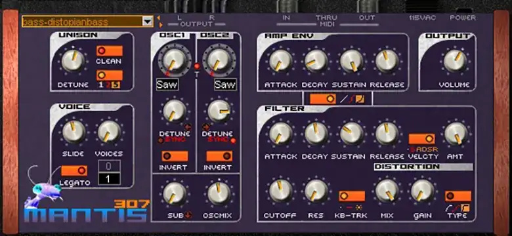Toggle the KB-TRK switch

352,196
